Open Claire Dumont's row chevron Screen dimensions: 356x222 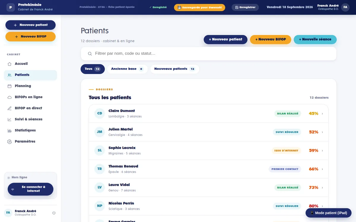pos(322,114)
